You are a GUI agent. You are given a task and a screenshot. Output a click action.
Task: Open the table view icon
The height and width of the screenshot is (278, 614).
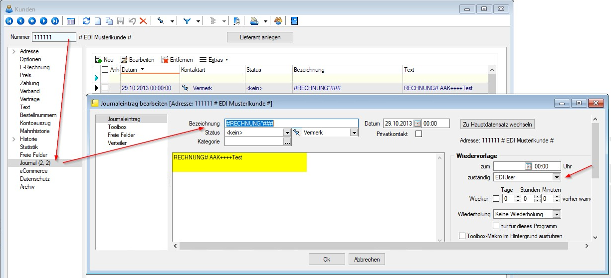(71, 21)
